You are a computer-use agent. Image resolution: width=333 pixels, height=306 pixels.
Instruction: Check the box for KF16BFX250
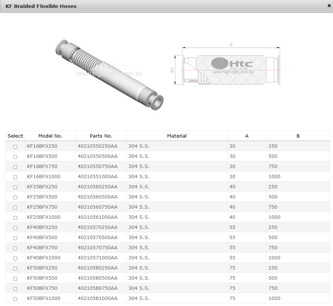click(x=15, y=147)
